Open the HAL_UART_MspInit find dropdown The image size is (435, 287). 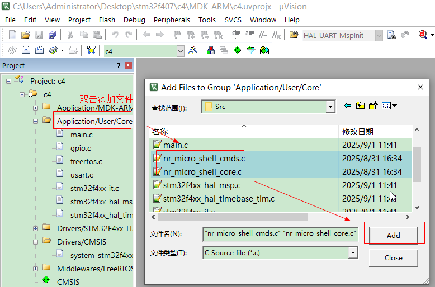[x=379, y=36]
